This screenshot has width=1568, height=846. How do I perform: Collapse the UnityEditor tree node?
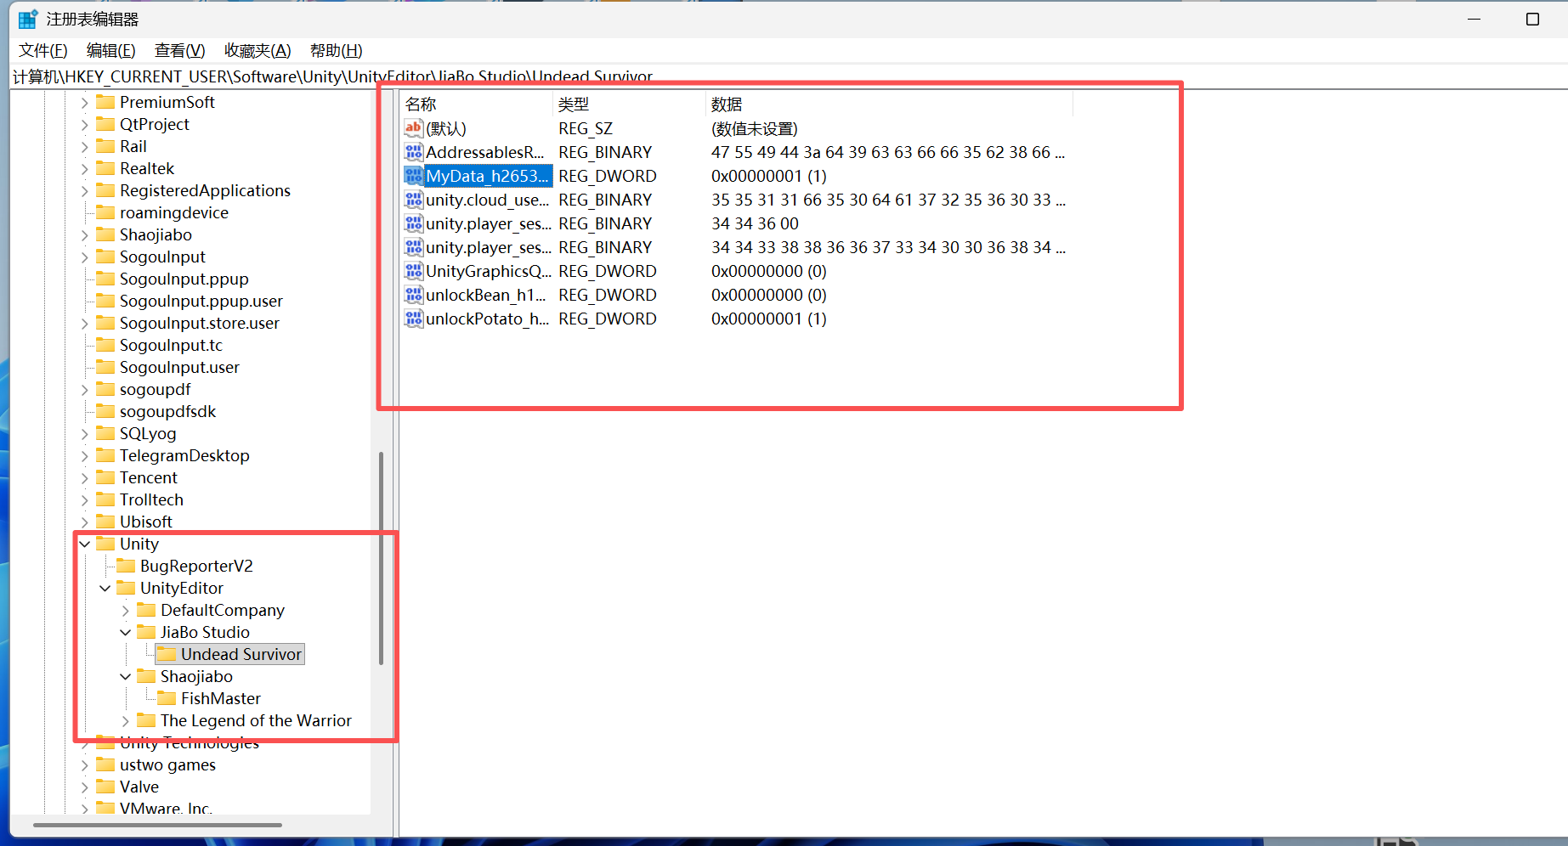(x=105, y=588)
